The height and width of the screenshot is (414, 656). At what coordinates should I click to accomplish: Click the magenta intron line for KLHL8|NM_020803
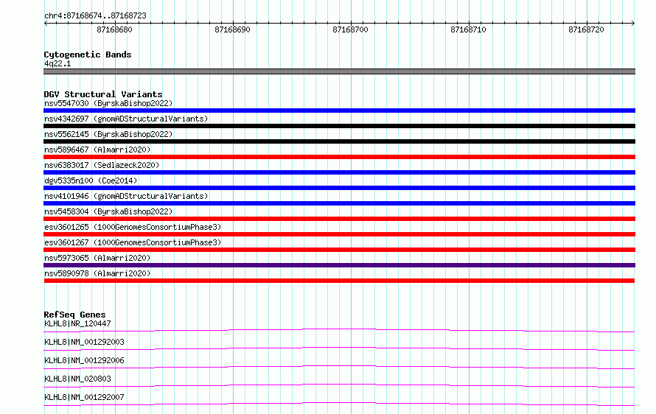click(x=339, y=385)
